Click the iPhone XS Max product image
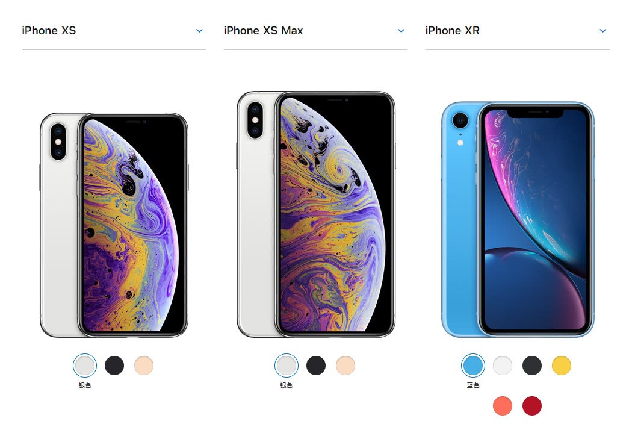Viewport: 635px width, 439px height. tap(316, 214)
